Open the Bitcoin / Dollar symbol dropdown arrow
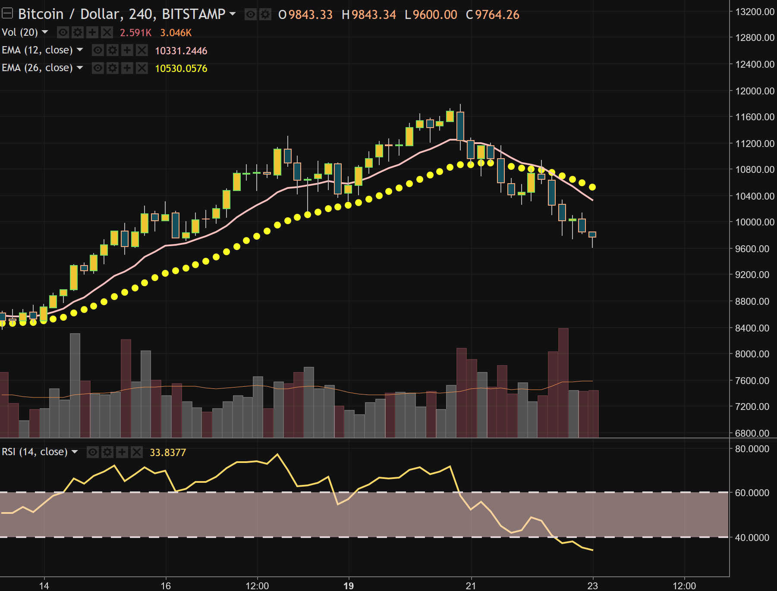The width and height of the screenshot is (777, 591). (x=233, y=14)
